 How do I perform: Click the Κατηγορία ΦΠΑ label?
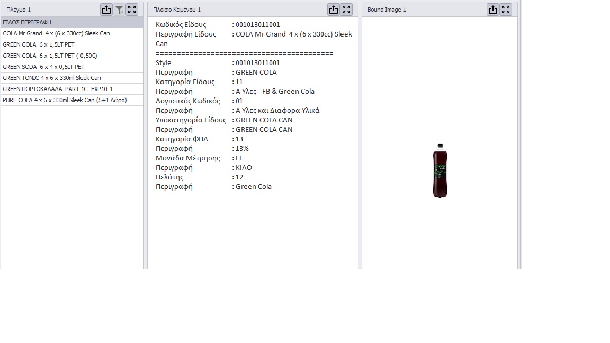point(182,139)
